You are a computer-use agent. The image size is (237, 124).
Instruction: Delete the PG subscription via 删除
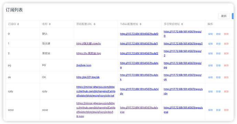point(226,65)
